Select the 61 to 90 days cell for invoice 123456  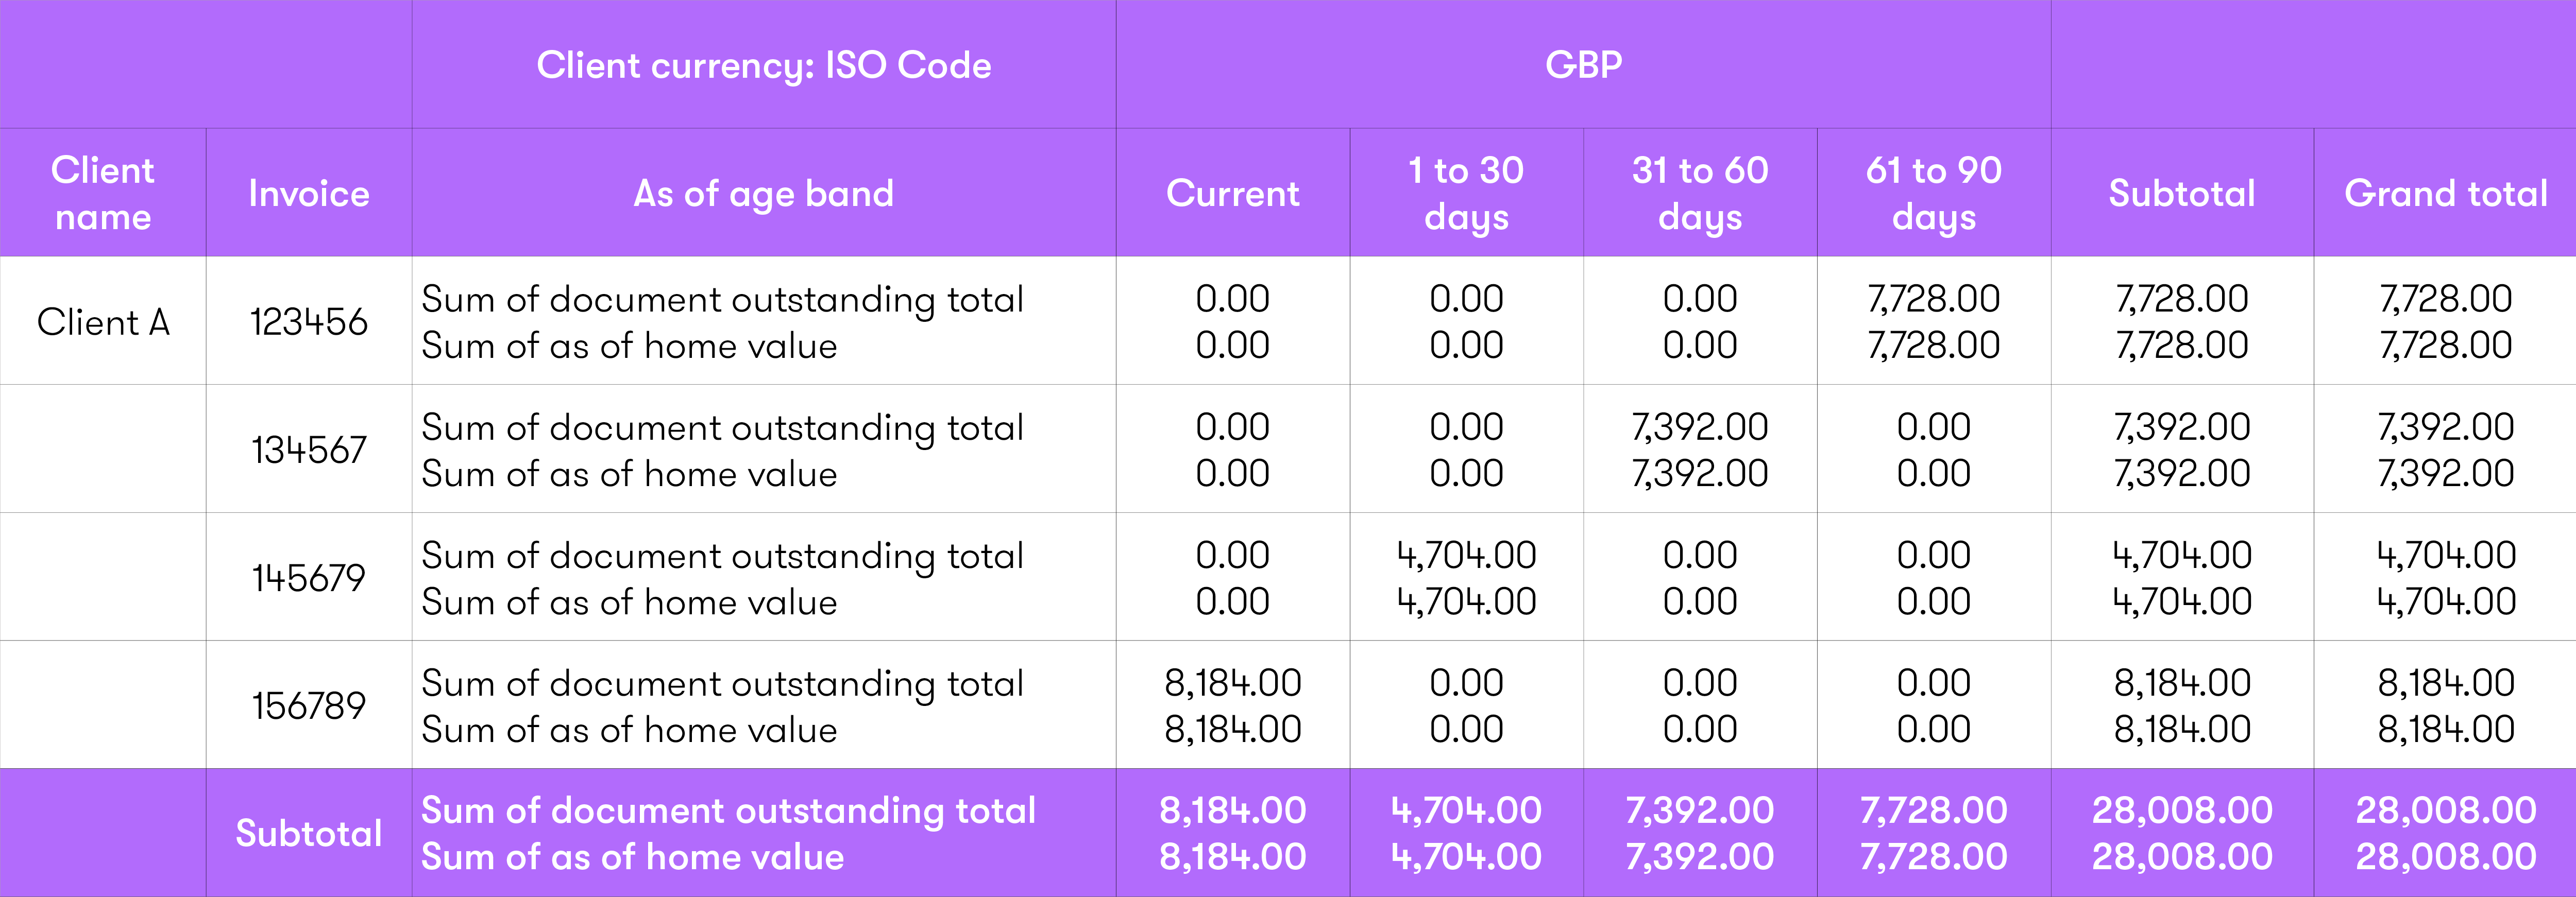coord(1933,322)
